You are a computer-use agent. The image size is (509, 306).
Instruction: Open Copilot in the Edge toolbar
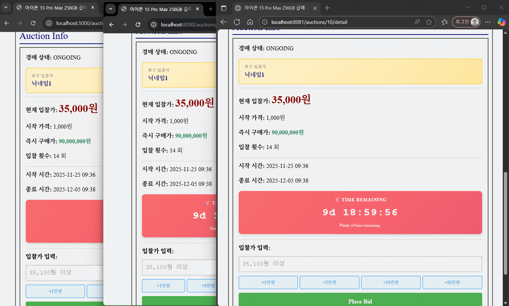[501, 22]
